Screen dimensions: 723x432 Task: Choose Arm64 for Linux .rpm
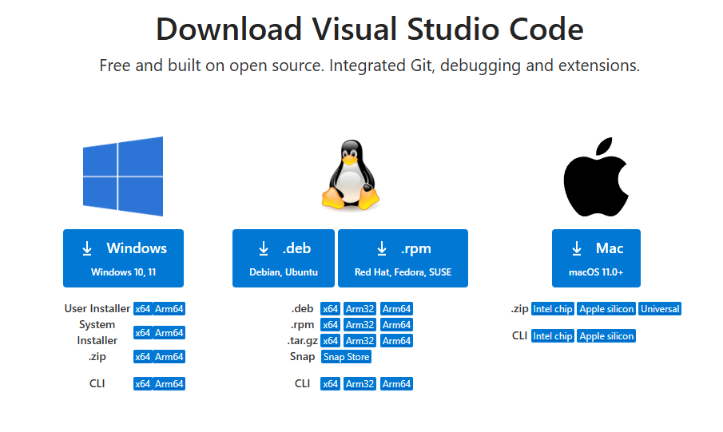coord(396,325)
